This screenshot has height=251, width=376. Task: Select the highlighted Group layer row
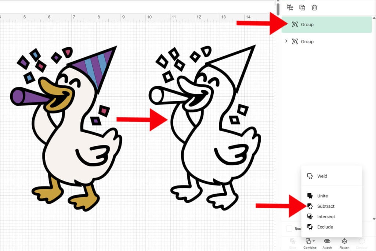point(326,25)
